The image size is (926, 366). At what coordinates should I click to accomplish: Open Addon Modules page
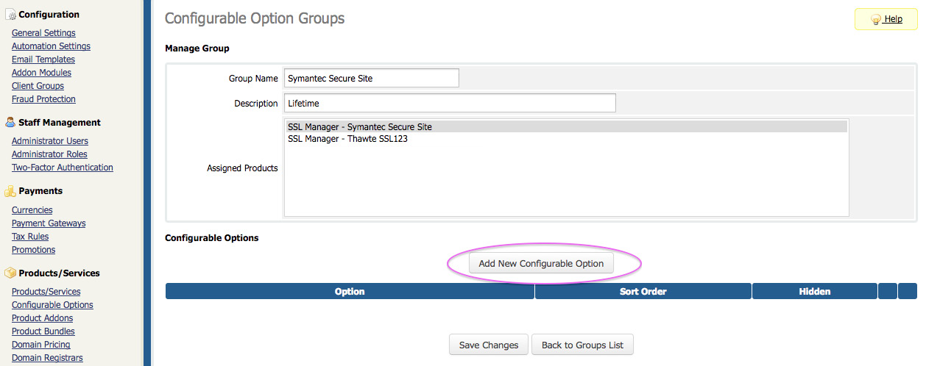41,73
